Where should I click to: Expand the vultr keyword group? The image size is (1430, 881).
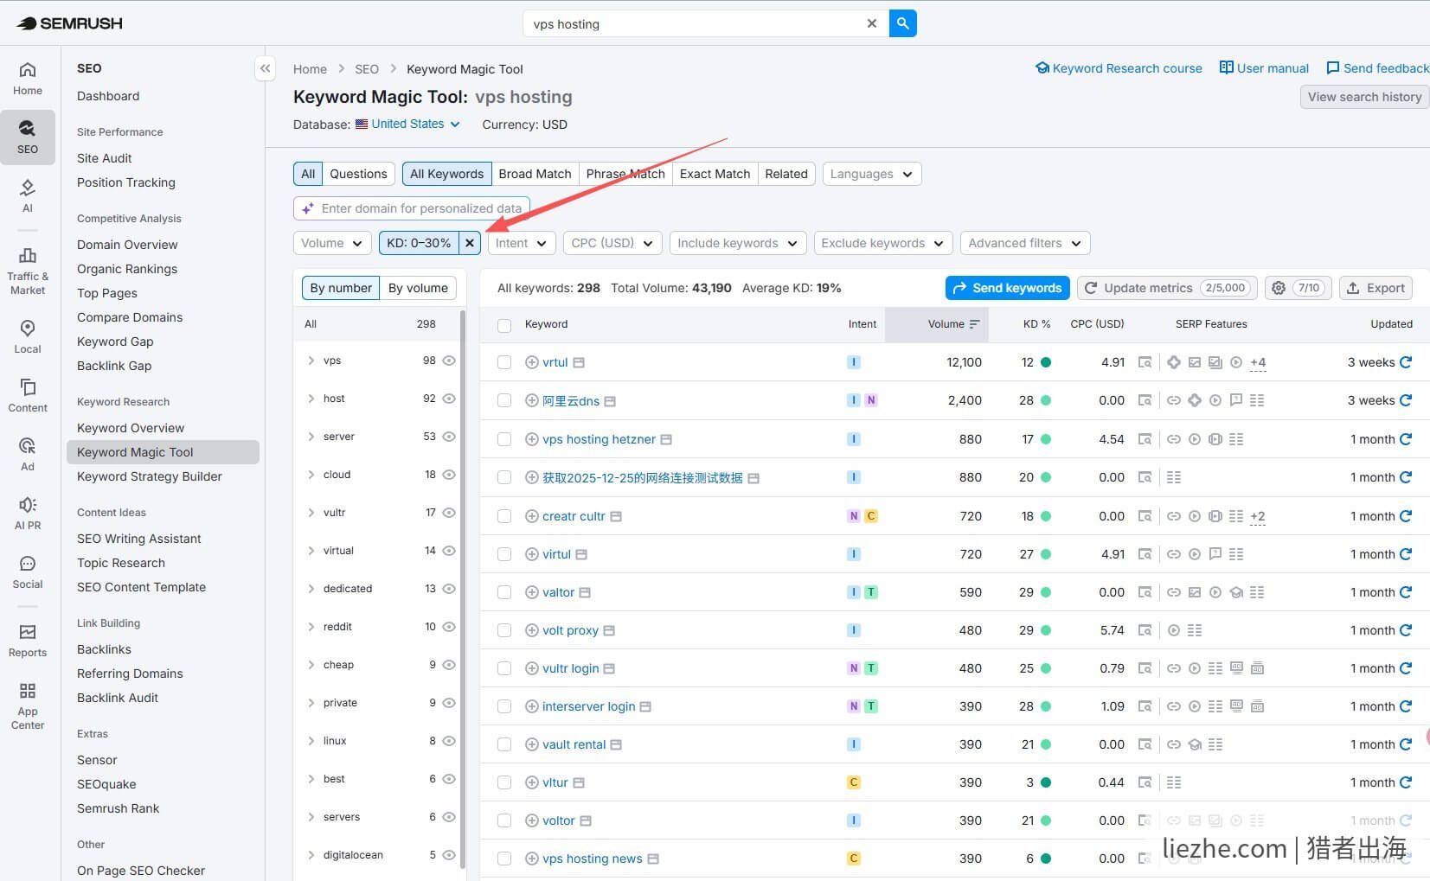[x=311, y=513]
